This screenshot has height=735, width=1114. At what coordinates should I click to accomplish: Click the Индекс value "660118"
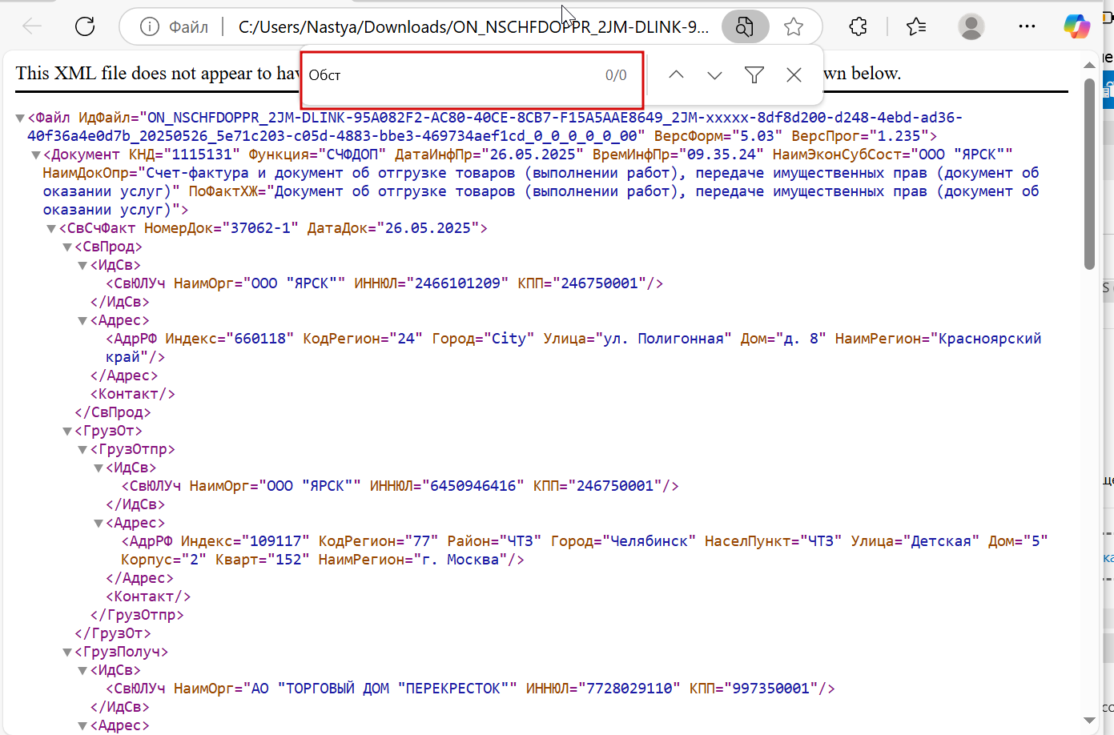pyautogui.click(x=259, y=339)
